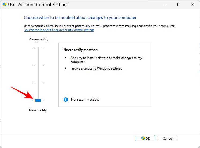The image size is (200, 148).
Task: Click the UAC shield icon in title bar
Action: click(x=5, y=5)
